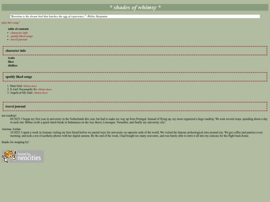Click the 'Angels at My Gate' song title
This screenshot has height=202, width=270.
[21, 93]
